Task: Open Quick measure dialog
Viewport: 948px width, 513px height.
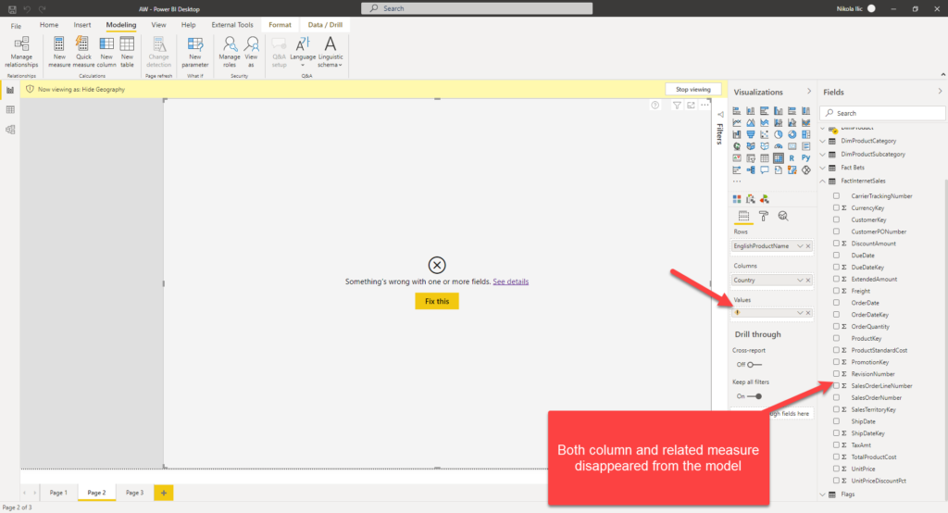Action: pyautogui.click(x=83, y=53)
